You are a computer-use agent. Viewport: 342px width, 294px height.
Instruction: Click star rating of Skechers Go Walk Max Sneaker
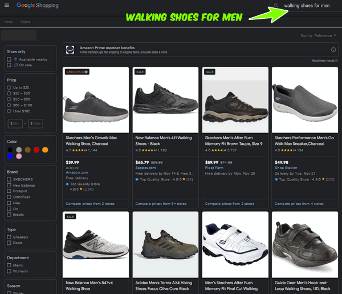288,150
